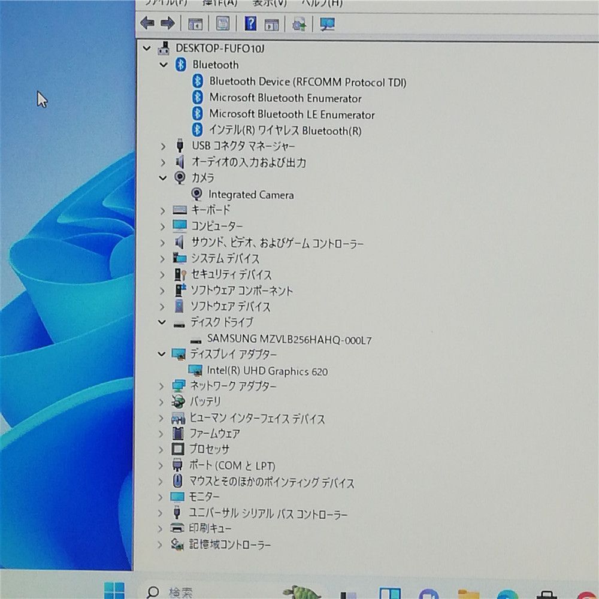Select ヒューマン インターフェイス デバイス label

[257, 418]
